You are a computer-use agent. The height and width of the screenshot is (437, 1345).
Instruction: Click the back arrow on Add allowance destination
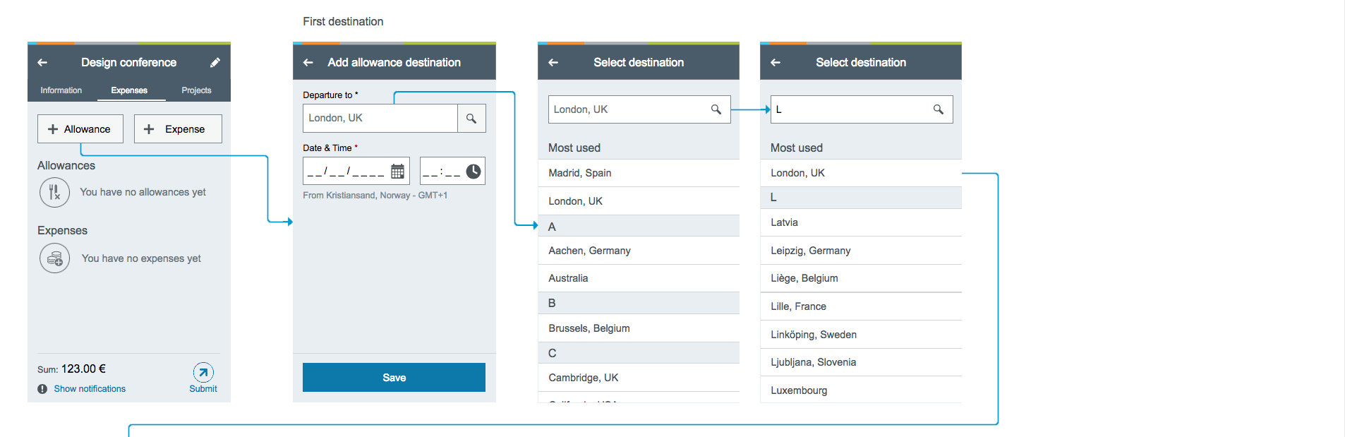308,63
